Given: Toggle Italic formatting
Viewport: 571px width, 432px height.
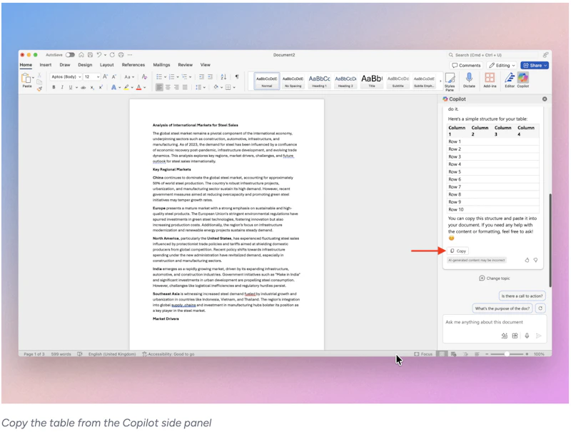Looking at the screenshot, I should [x=62, y=87].
